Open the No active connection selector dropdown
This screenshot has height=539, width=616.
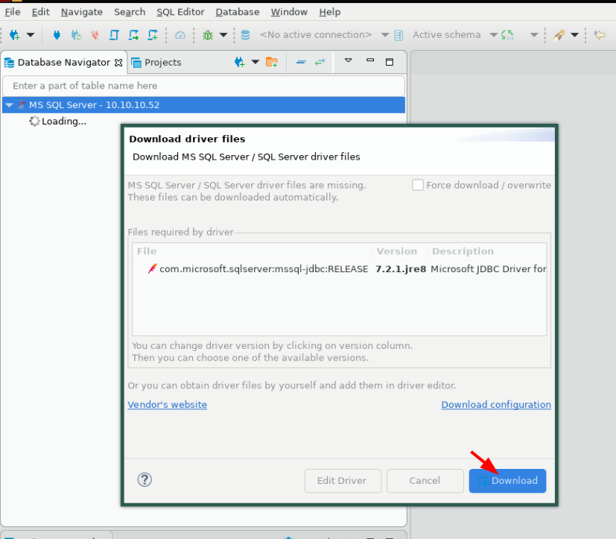[385, 35]
